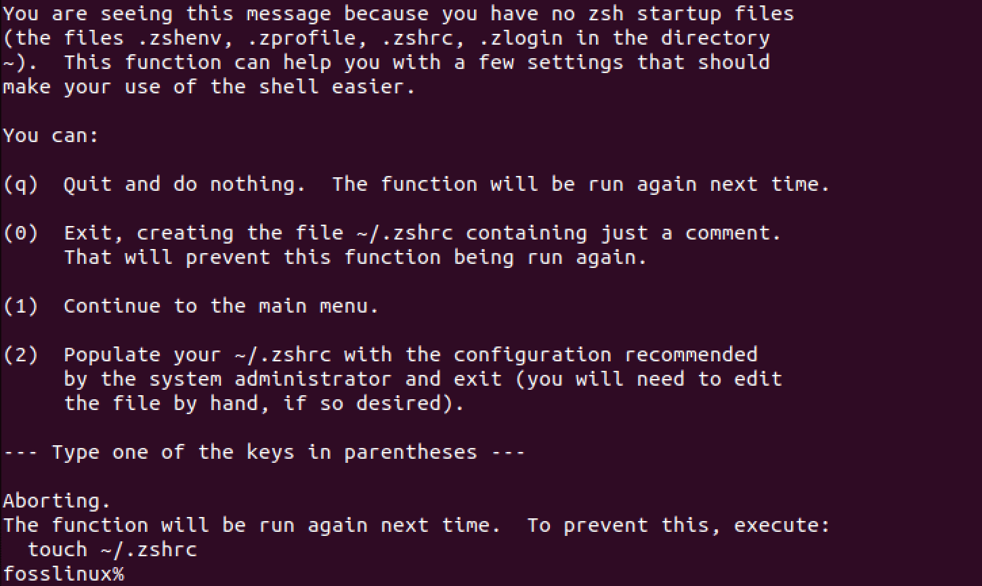982x586 pixels.
Task: Click 'Continue to the main menu.' text
Action: (221, 307)
